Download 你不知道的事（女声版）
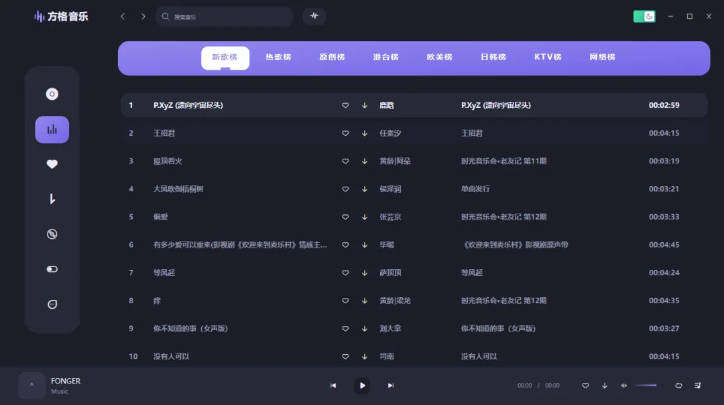 pyautogui.click(x=364, y=329)
